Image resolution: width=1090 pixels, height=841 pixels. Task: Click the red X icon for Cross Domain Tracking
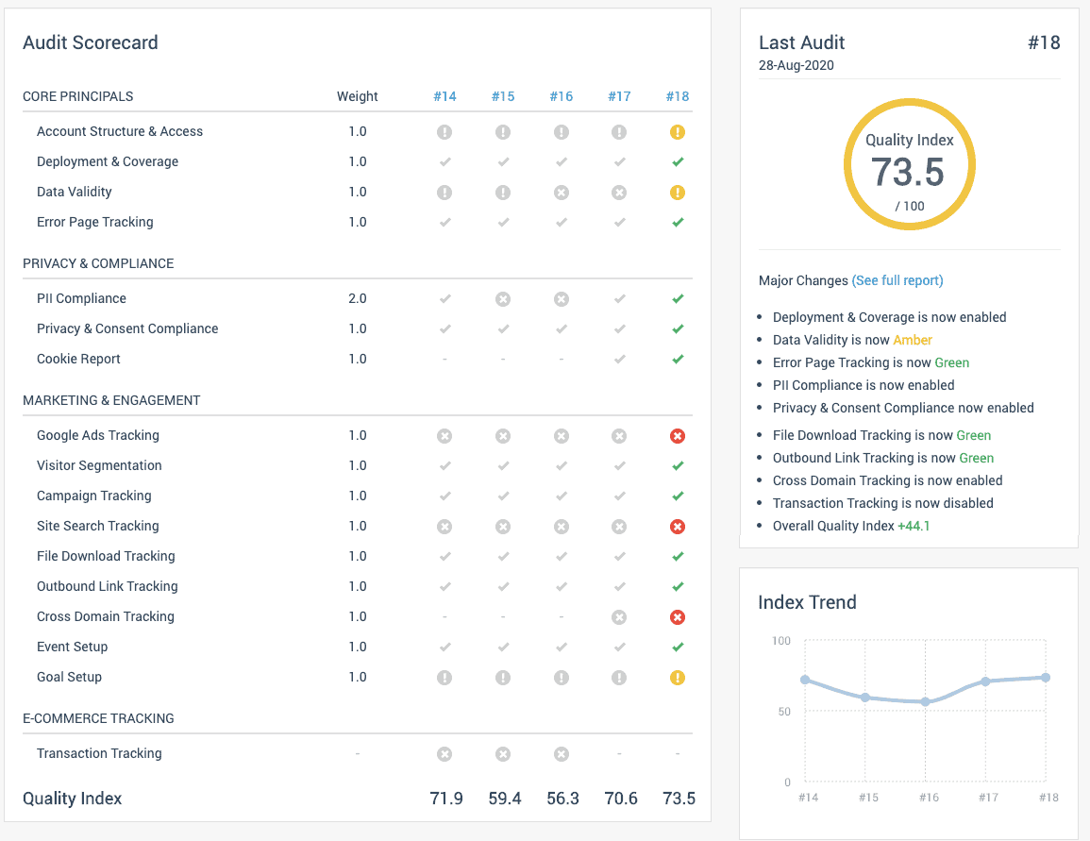coord(678,617)
